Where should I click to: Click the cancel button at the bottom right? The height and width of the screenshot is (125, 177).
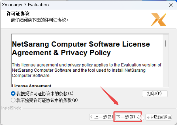point(158,117)
